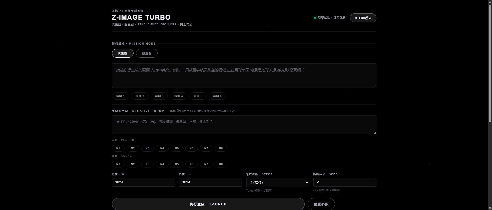Start generation with 执行生成 LAUNCH
492x210 pixels.
tap(208, 204)
